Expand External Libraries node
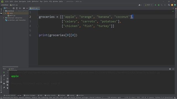Screen dimensions: 177x99 [x=4, y=18]
